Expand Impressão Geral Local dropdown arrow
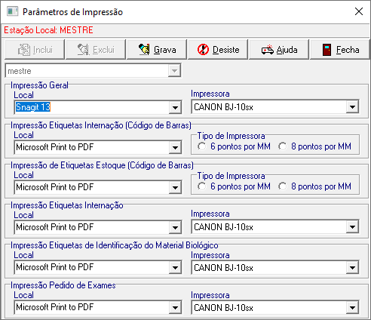 point(175,107)
